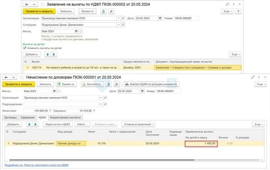Move the deduction row up with arrow
This screenshot has height=170, width=270.
point(48,54)
